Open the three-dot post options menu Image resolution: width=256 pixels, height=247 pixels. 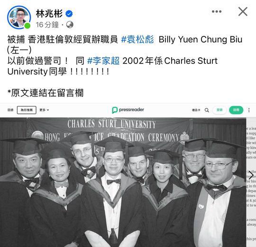(x=217, y=11)
